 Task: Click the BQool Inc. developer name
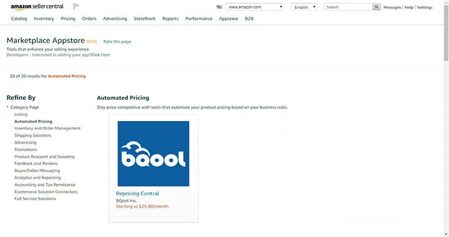(126, 201)
